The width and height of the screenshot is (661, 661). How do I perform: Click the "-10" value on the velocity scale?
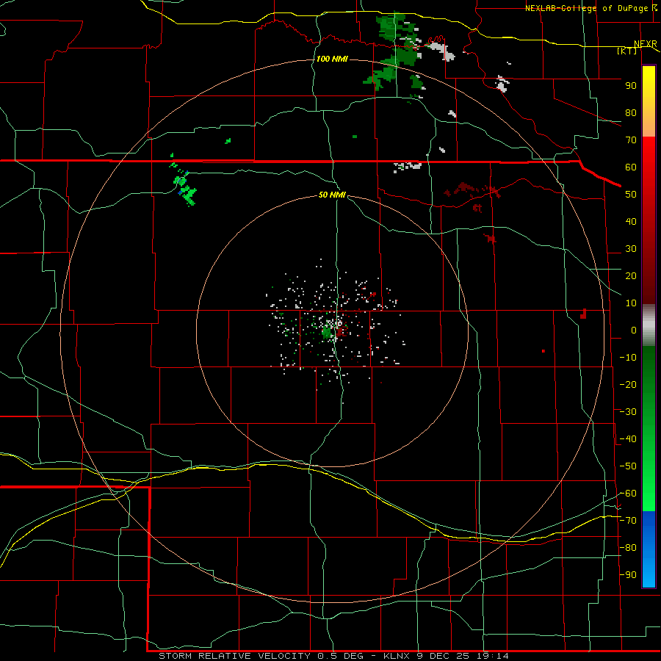pos(628,358)
